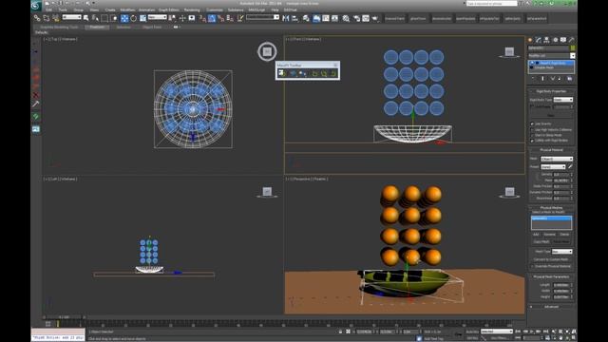Open the Edit menu
This screenshot has height=342, width=608.
click(49, 10)
